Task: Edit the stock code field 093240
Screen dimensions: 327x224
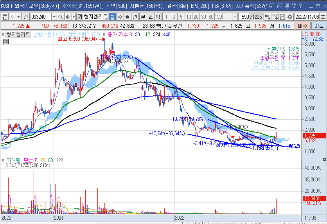Action: pos(41,17)
